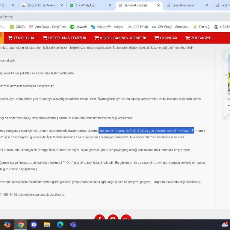The image size is (230, 230).
Task: Open Copilot from the taskbar
Action: pos(7,225)
